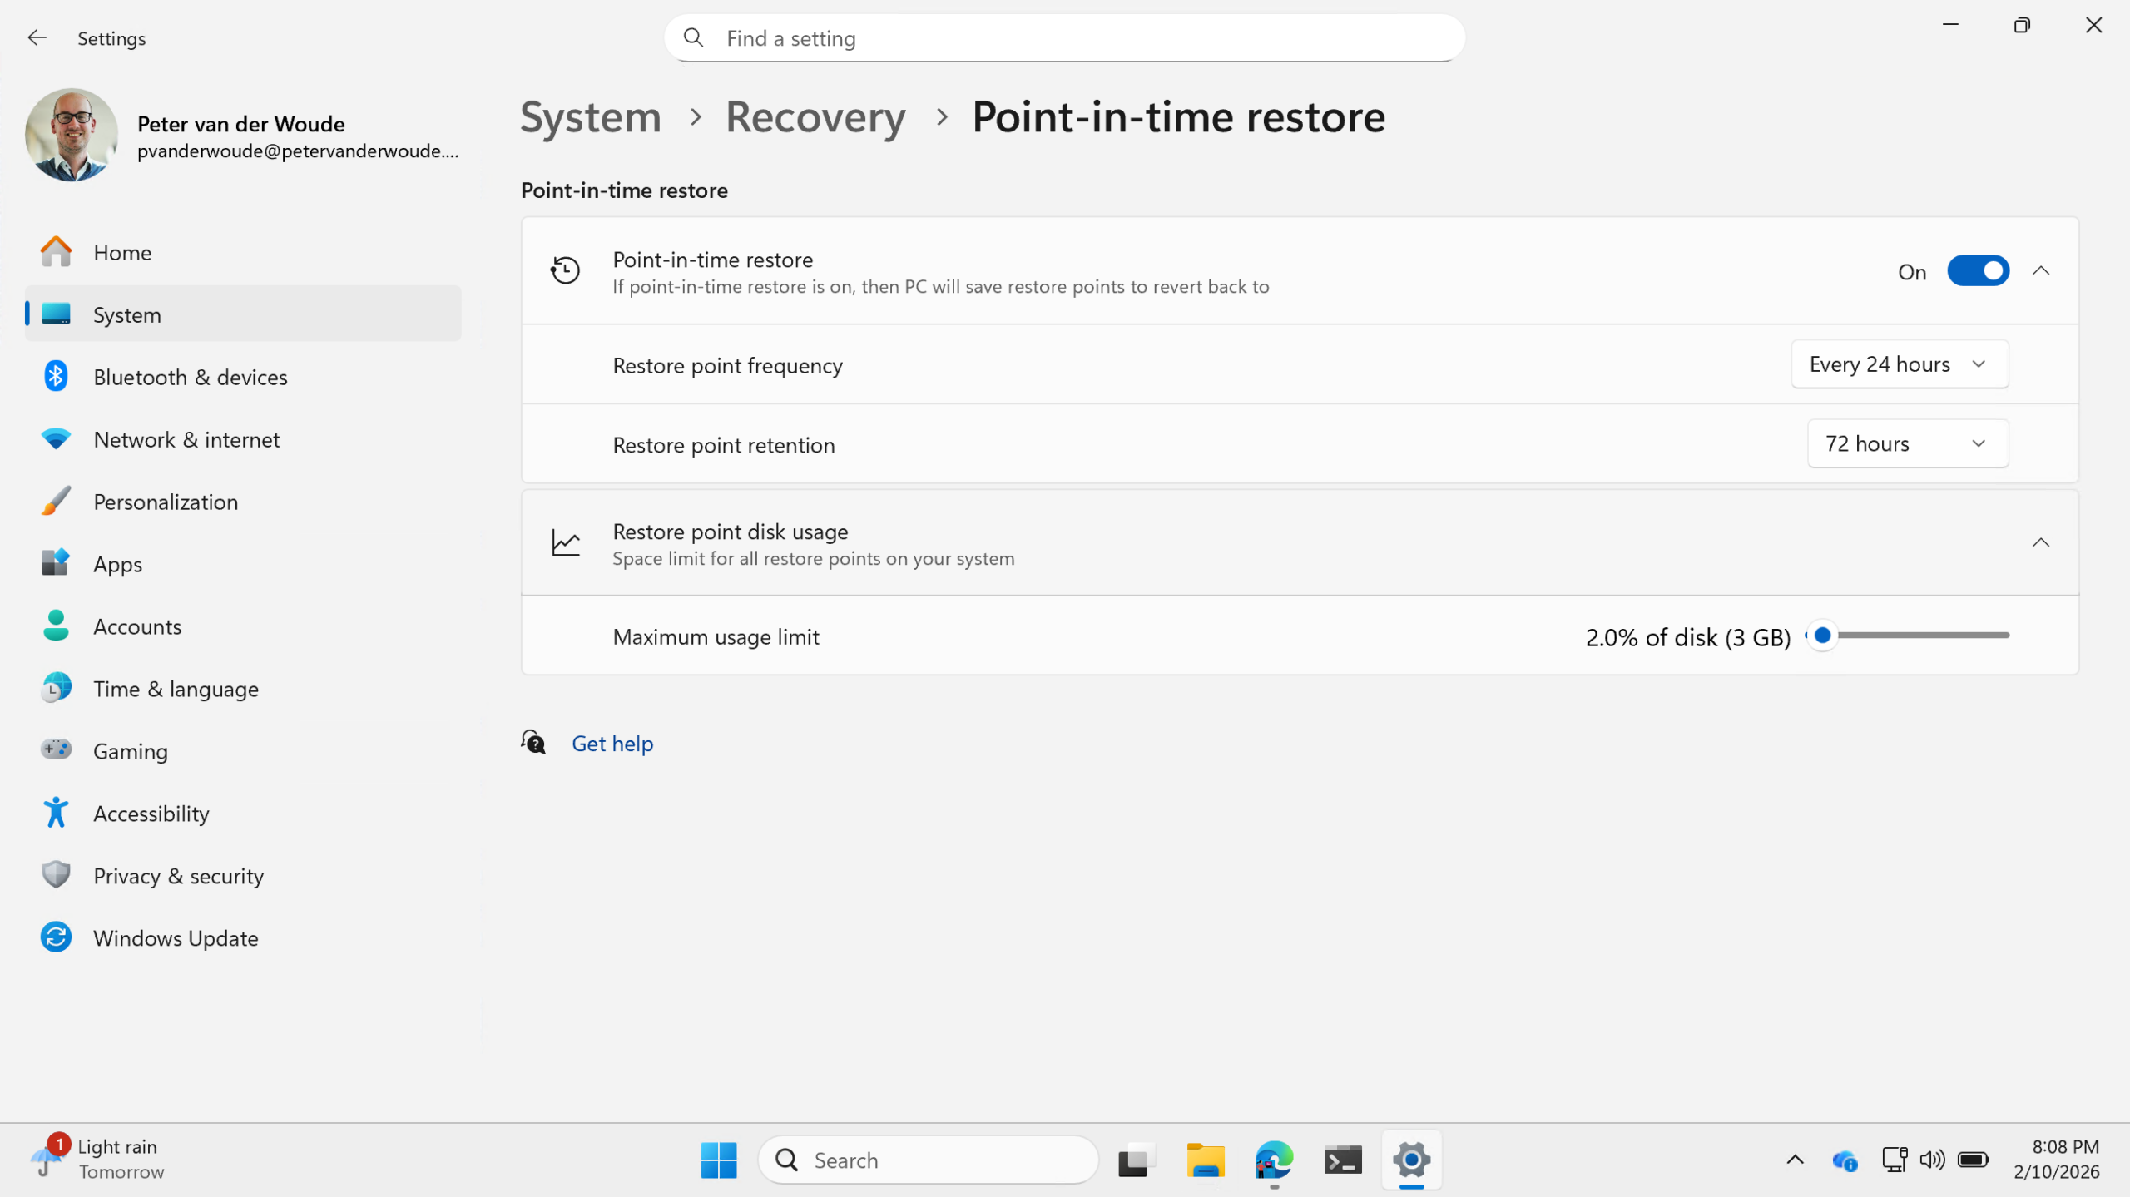This screenshot has height=1197, width=2130.
Task: Click the Find a setting search box
Action: coord(1064,38)
